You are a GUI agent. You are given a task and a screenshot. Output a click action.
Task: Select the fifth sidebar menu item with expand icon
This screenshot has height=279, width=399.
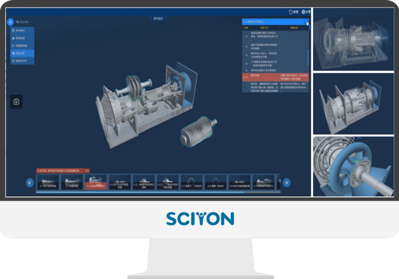[22, 60]
